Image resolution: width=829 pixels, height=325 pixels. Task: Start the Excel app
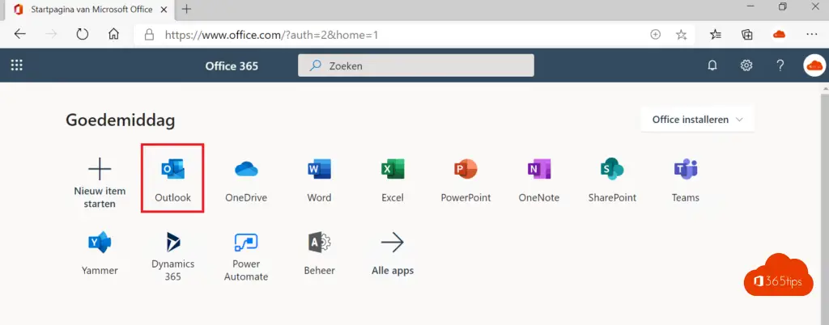click(x=393, y=177)
